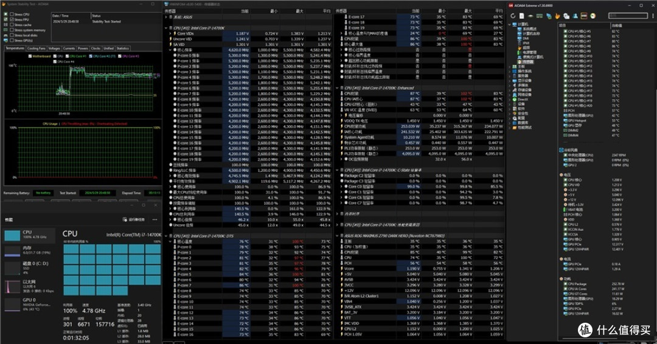Screen dimensions: 657x344
Task: Click the 安全性 shield icon in AIDA64 tree
Action: coord(515,114)
